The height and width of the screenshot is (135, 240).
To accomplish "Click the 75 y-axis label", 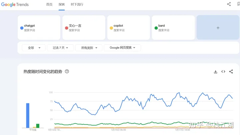I will (51, 101).
